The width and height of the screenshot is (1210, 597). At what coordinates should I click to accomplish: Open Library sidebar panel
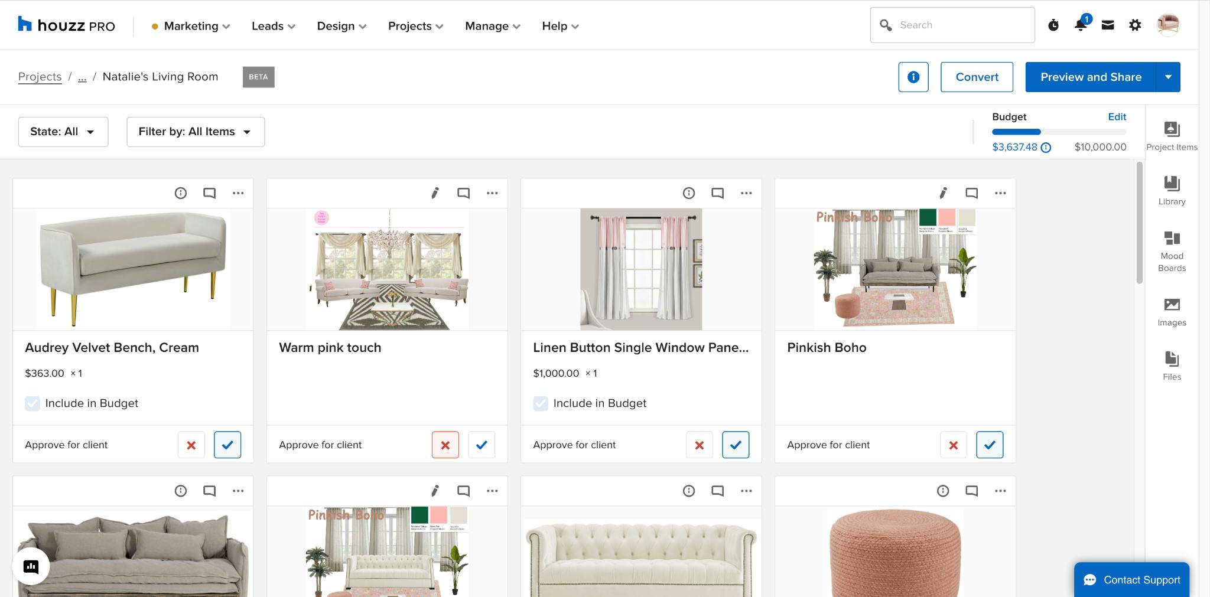click(1172, 191)
